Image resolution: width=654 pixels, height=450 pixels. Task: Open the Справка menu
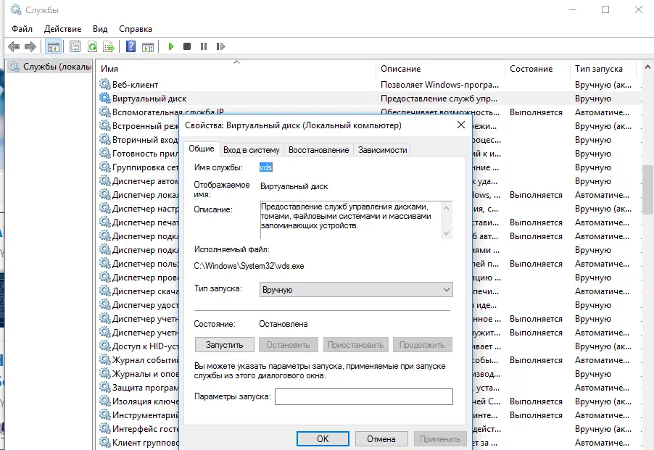pyautogui.click(x=136, y=29)
